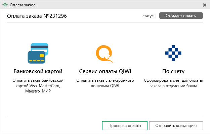
Task: Click the yellow chip on the card icon
Action: coord(42,55)
